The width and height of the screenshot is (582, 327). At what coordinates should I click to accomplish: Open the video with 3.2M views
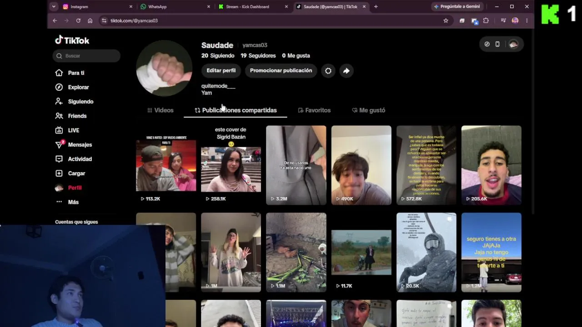[296, 165]
